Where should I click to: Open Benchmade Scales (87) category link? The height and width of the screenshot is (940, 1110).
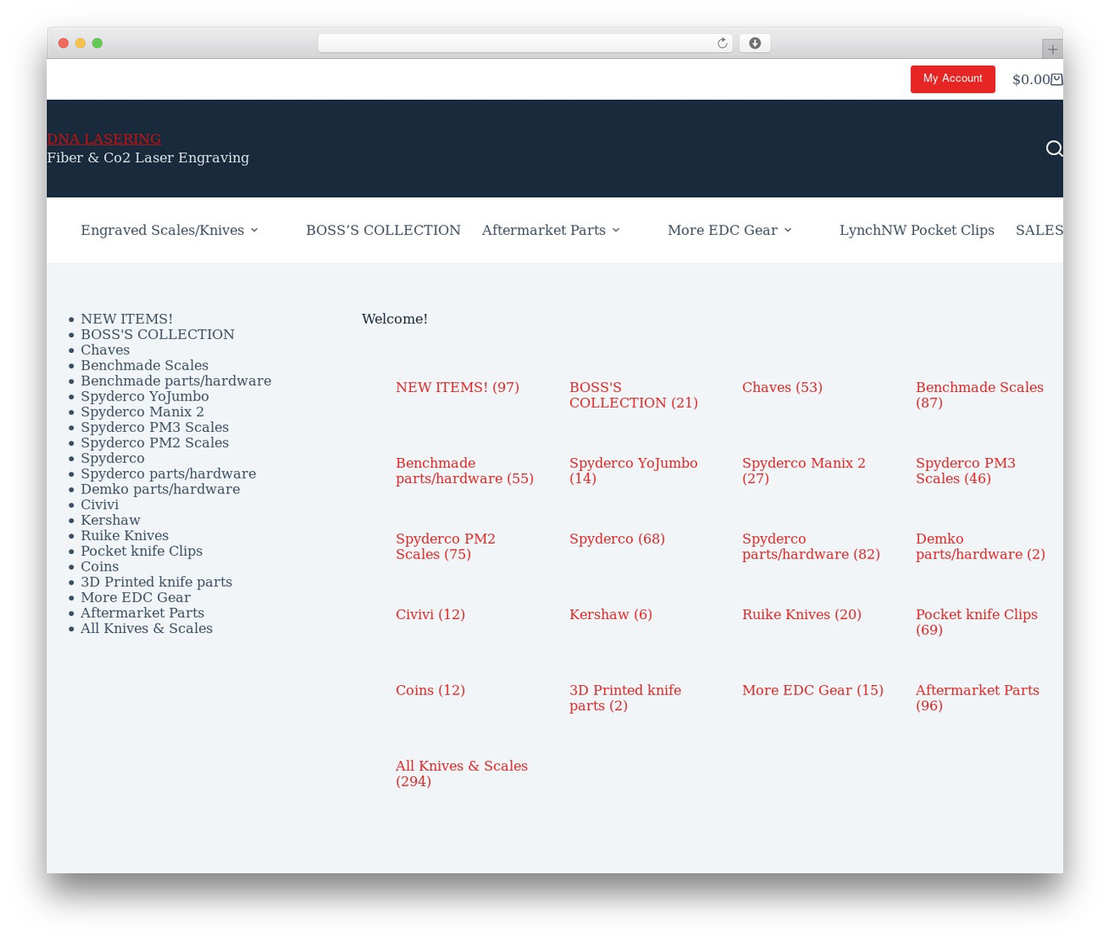point(979,395)
